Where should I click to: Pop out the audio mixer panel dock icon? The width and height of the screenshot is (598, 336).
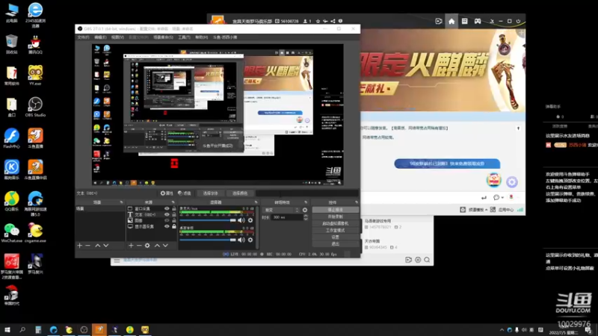(x=256, y=202)
